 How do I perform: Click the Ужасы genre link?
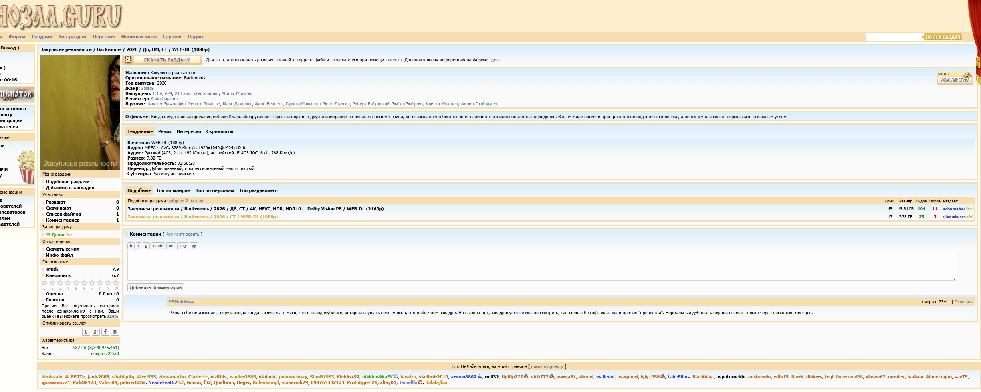[147, 88]
